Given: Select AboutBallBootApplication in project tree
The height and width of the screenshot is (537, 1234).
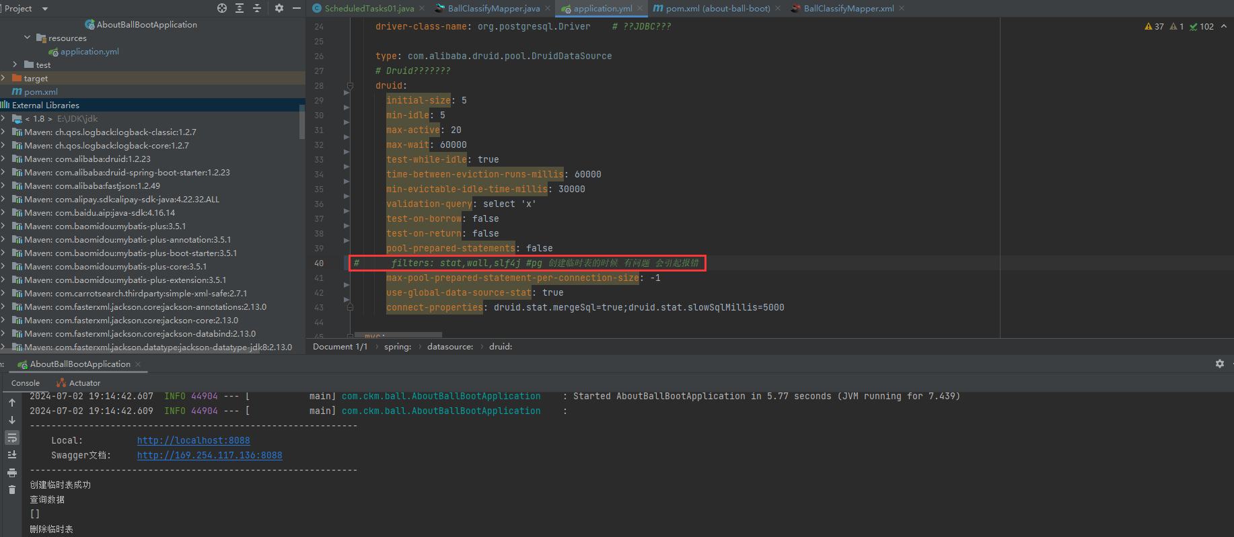Looking at the screenshot, I should click(x=147, y=25).
